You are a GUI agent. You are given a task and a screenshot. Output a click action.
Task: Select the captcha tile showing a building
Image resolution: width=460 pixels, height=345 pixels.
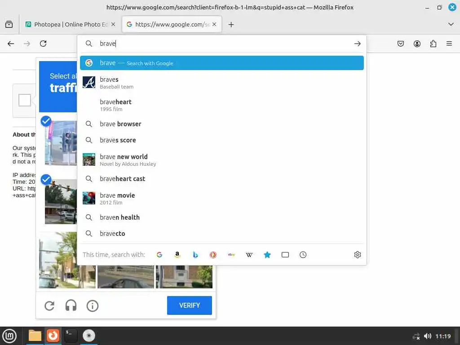184,277
